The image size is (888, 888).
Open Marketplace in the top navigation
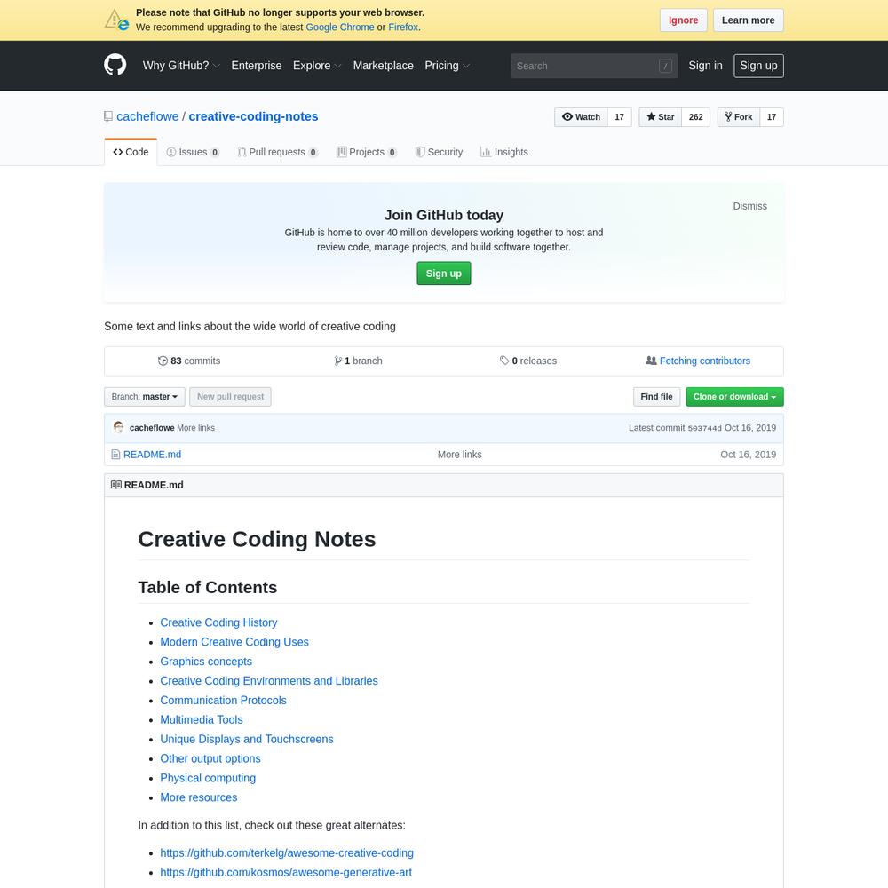coord(384,66)
